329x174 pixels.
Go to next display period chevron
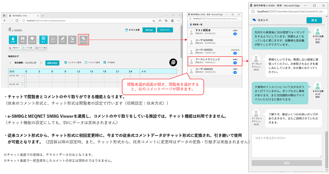[x=41, y=63]
